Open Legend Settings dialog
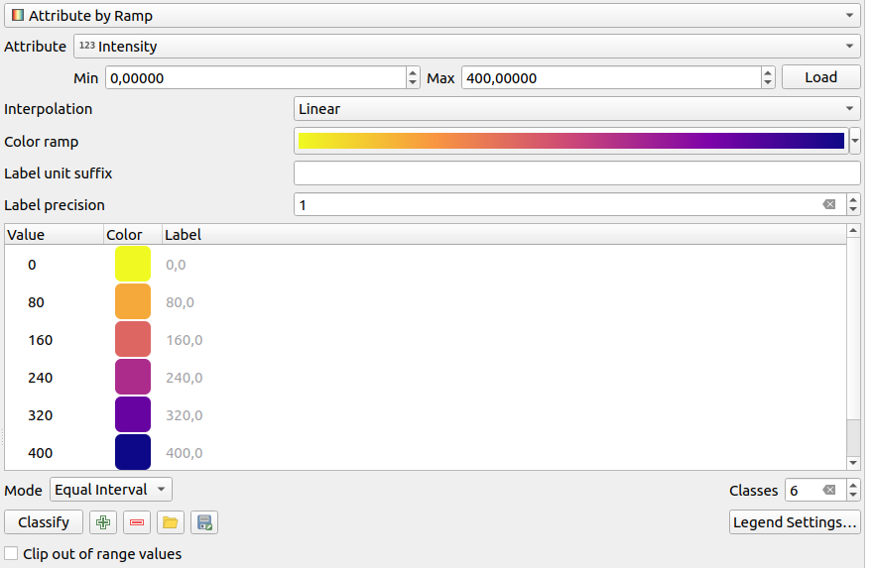 coord(794,522)
